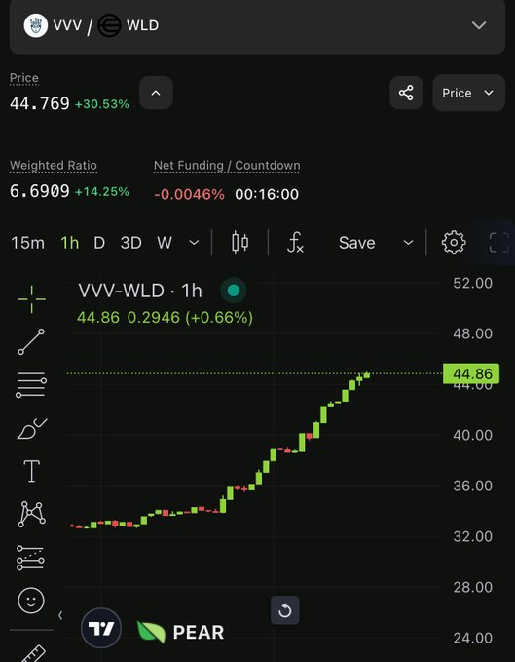Screen dimensions: 515x662
Task: Open candlestick chart type selector
Action: point(239,243)
